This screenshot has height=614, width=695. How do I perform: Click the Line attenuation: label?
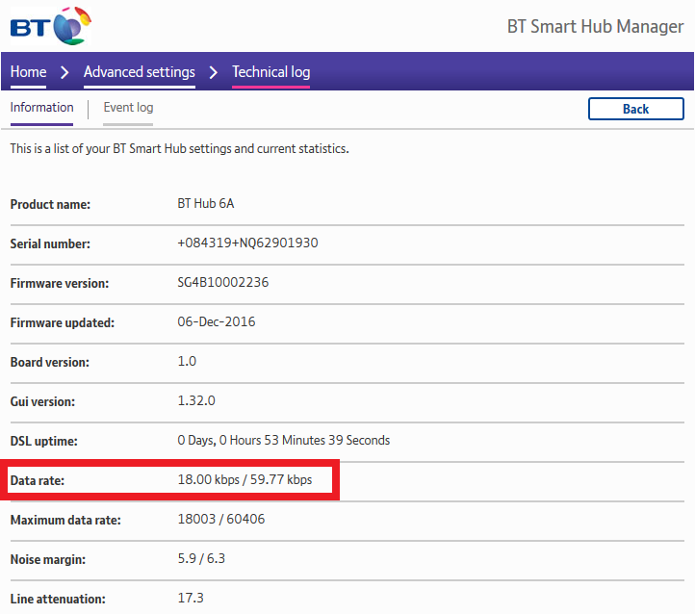pyautogui.click(x=58, y=599)
